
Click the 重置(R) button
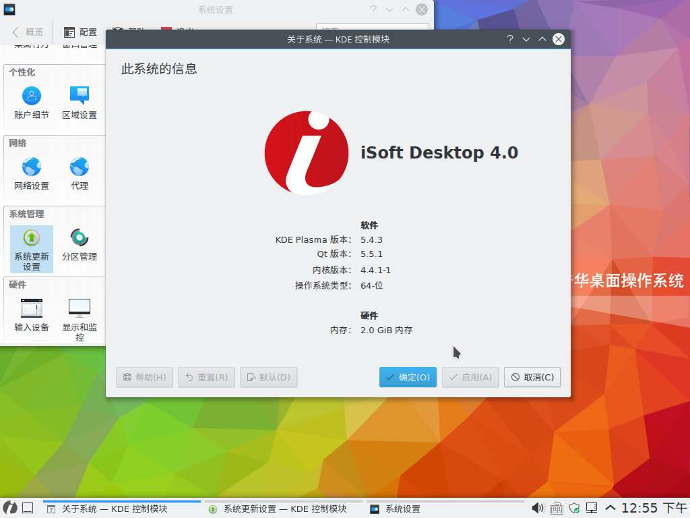click(x=206, y=377)
